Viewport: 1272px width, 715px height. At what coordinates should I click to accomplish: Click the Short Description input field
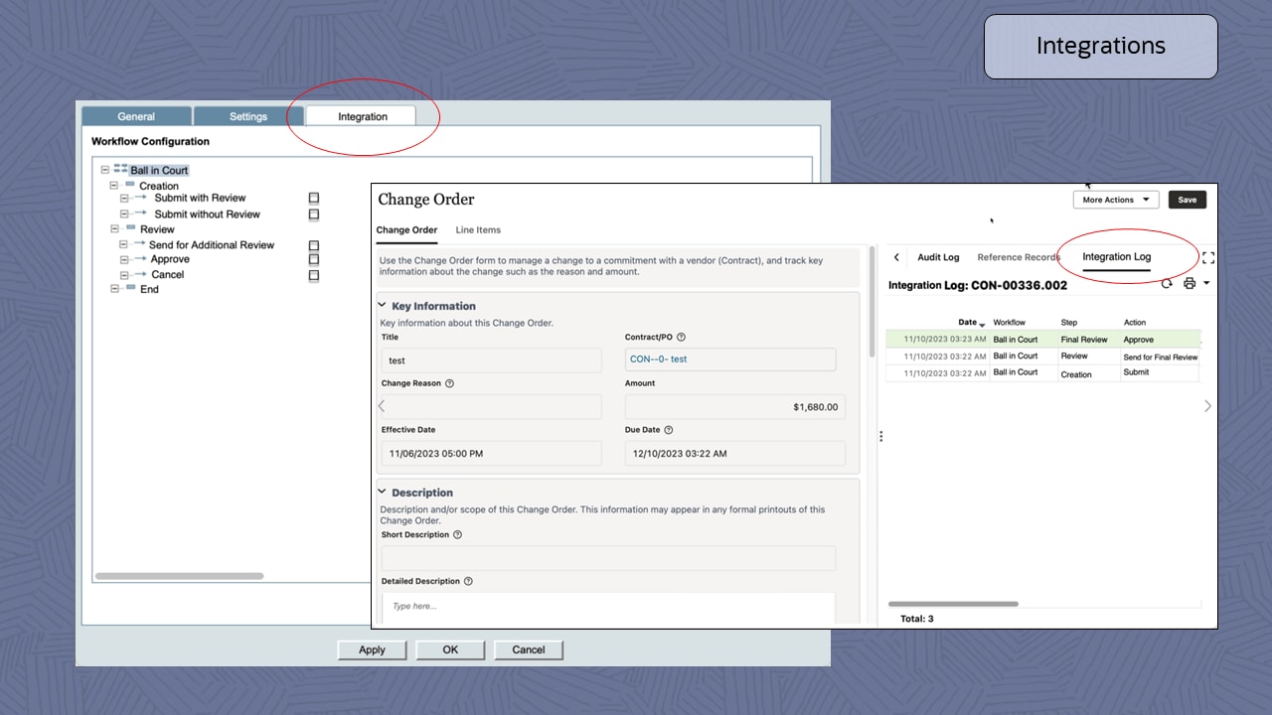coord(608,558)
